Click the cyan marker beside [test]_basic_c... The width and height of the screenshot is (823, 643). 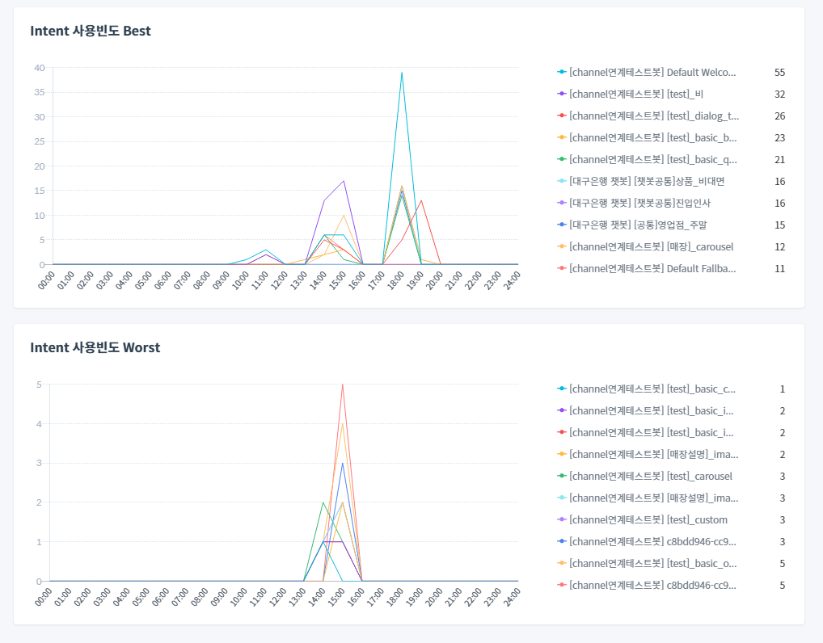click(562, 389)
